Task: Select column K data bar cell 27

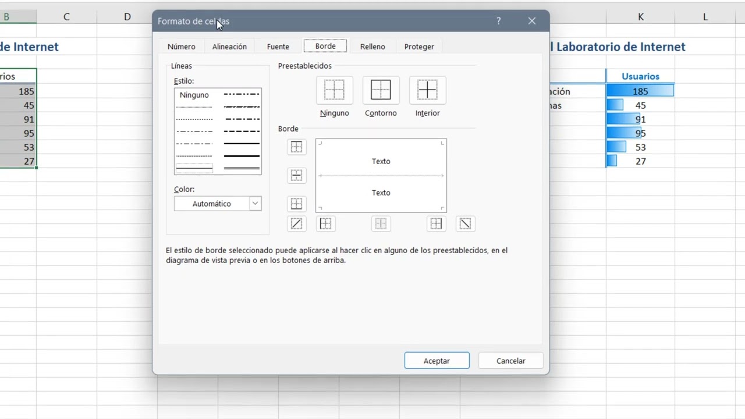Action: coord(640,161)
